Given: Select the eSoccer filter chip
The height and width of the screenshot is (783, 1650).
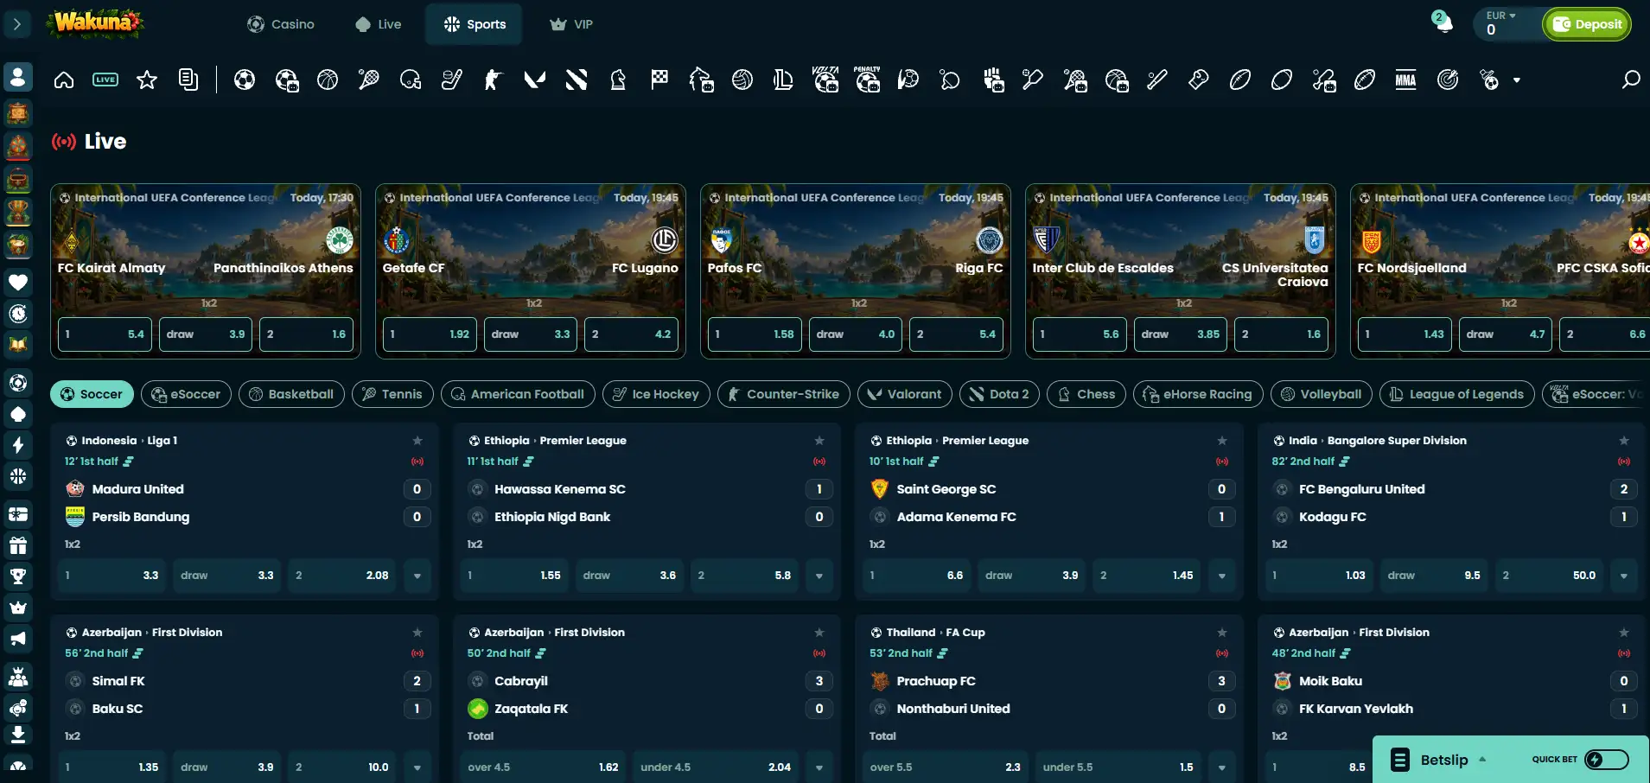Looking at the screenshot, I should [186, 394].
